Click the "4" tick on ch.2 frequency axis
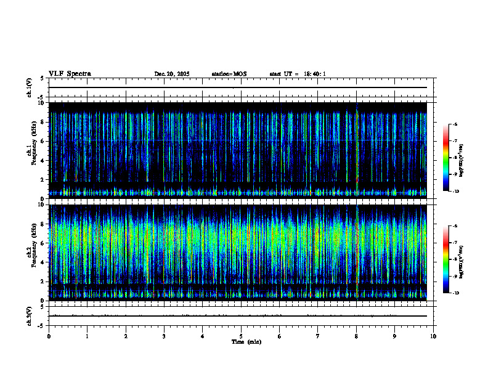Viewport: 488px width, 377px height. tap(43, 262)
